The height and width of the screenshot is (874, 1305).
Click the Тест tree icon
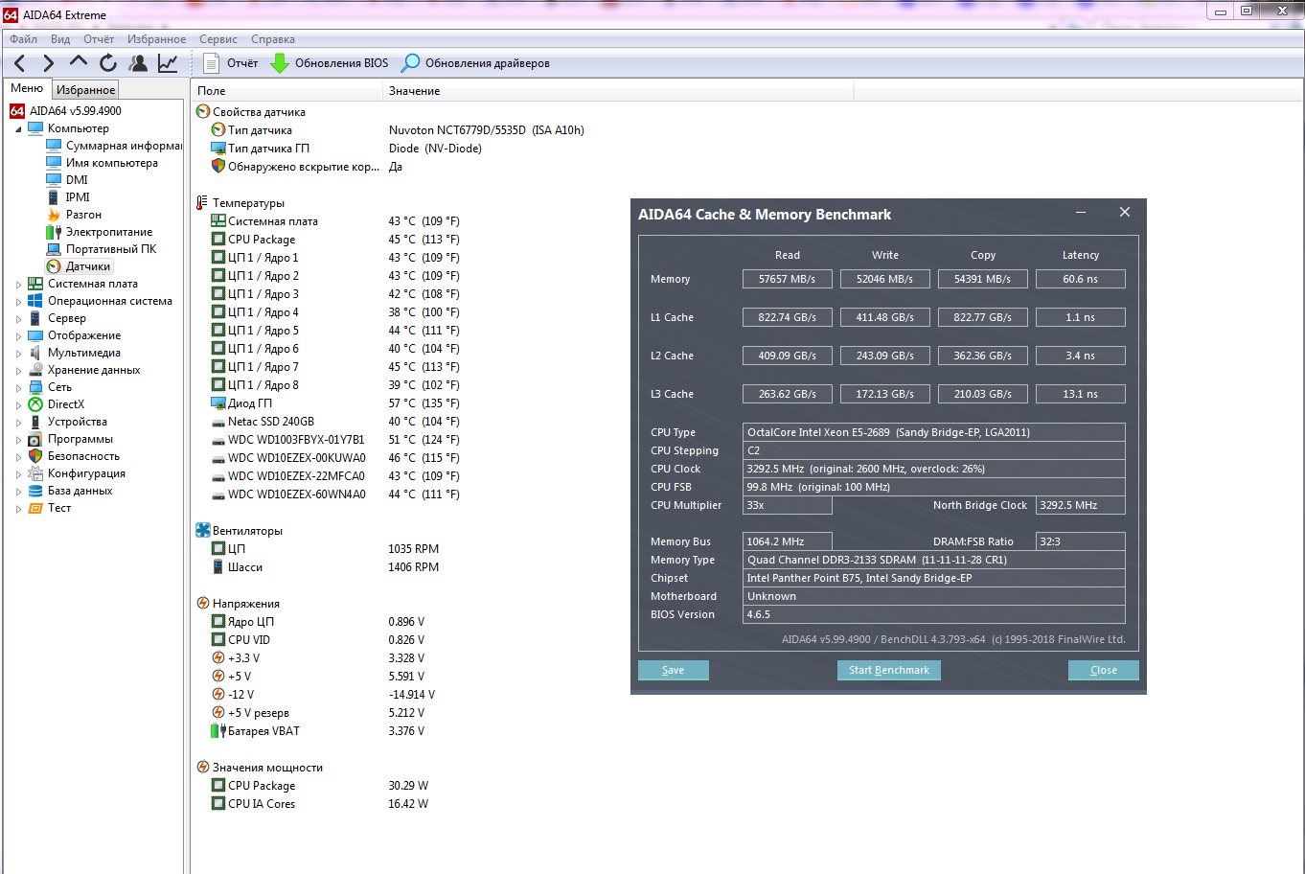35,508
